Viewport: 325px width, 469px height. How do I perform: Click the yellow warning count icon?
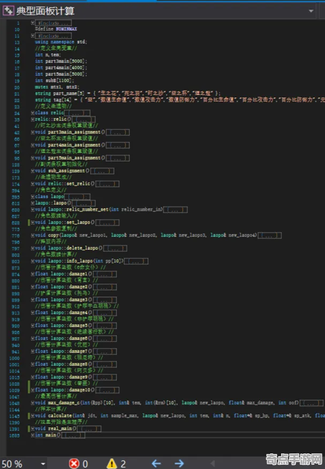click(x=112, y=463)
